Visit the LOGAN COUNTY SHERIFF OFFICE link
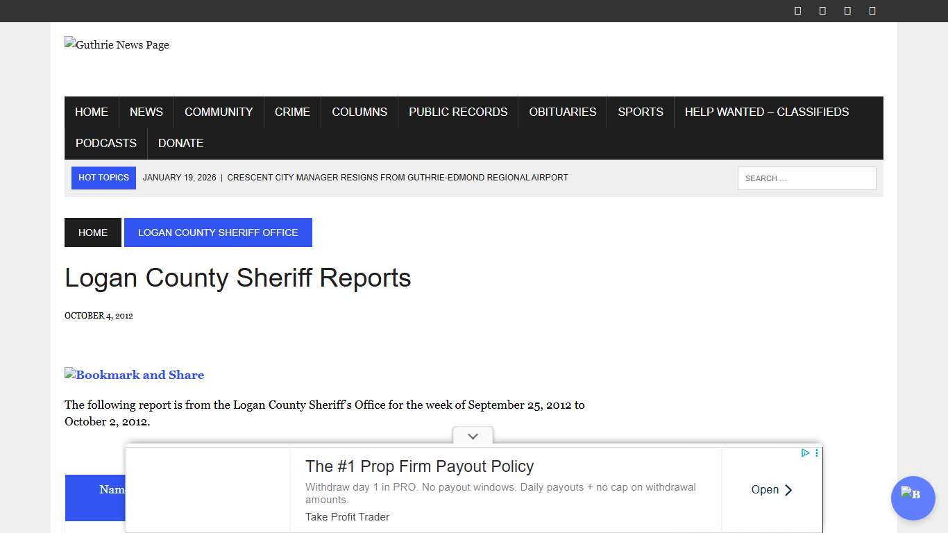This screenshot has height=533, width=948. [218, 232]
